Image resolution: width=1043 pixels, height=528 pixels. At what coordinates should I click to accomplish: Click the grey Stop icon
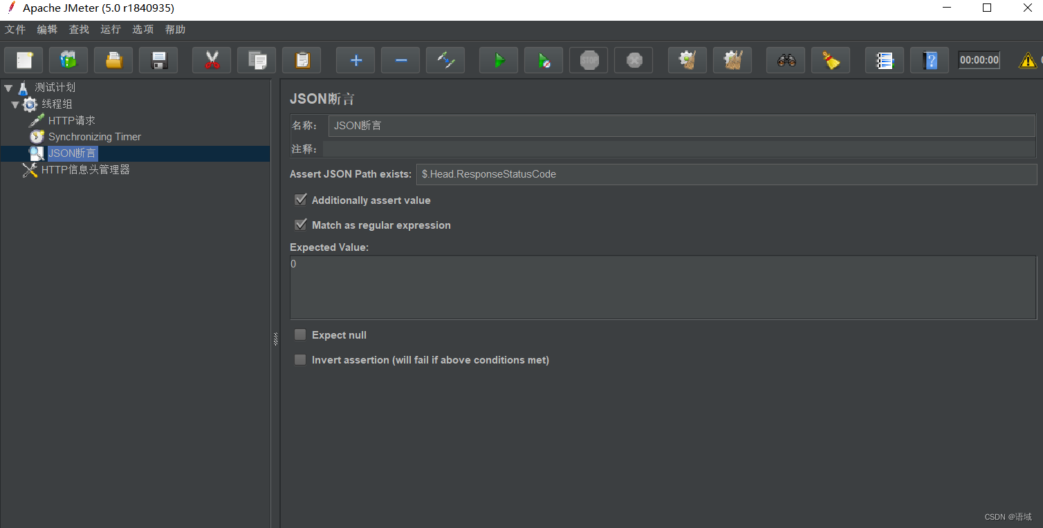click(589, 60)
